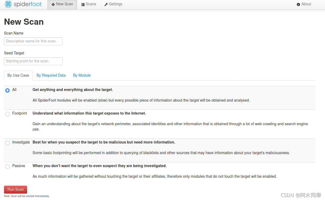Click the 'Some basic footprinting will be performed' description

pyautogui.click(x=161, y=153)
